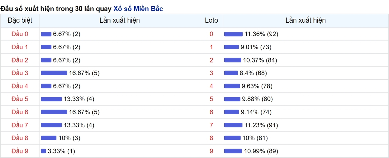Select the Loto column header
The image size is (389, 158).
point(212,20)
